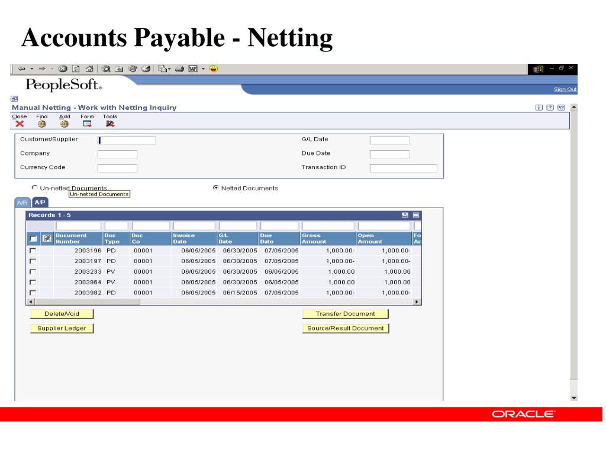Viewport: 606px width, 454px height.
Task: Click the Transfer Document button
Action: [x=346, y=314]
